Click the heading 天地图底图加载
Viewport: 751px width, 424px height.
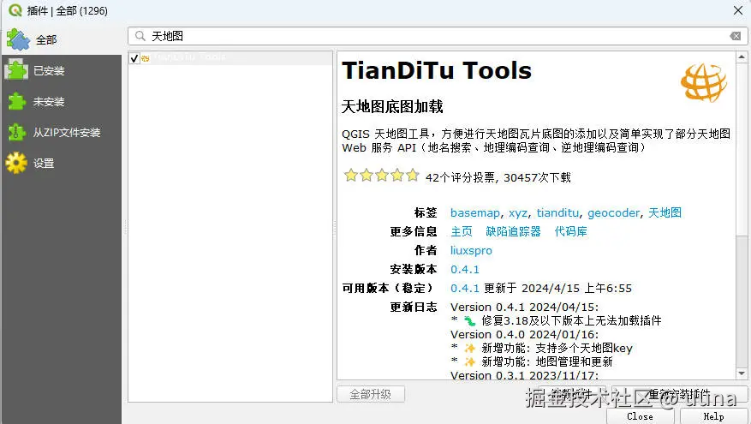coord(392,106)
